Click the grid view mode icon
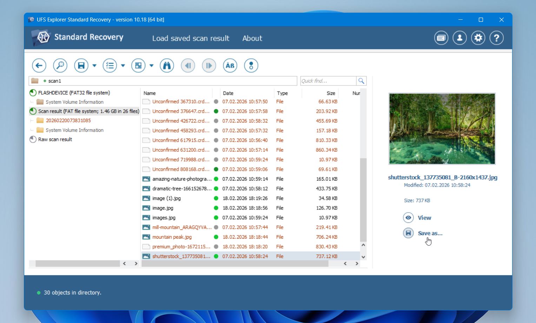Image resolution: width=536 pixels, height=323 pixels. [138, 65]
